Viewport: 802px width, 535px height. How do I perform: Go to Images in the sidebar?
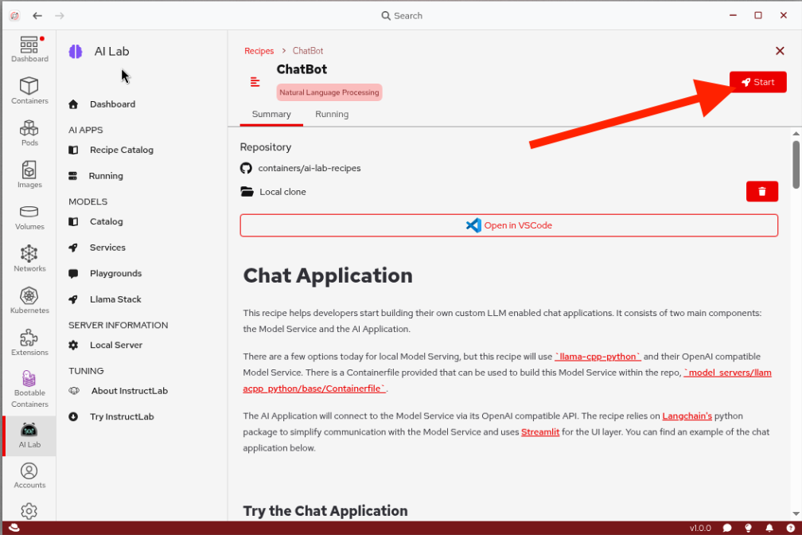pos(29,174)
